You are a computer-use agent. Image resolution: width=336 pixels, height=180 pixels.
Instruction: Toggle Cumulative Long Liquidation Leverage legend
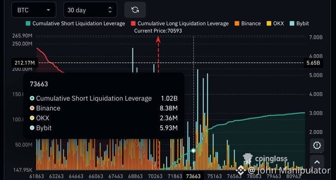(180, 24)
